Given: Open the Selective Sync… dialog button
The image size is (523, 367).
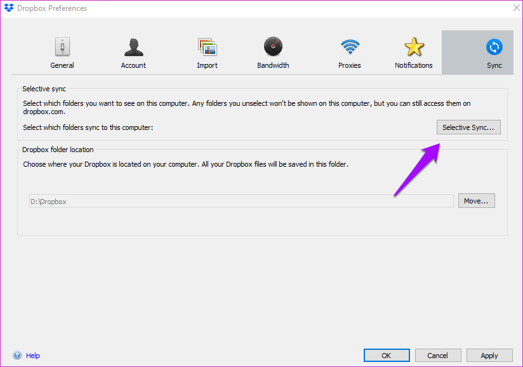Looking at the screenshot, I should pyautogui.click(x=468, y=127).
